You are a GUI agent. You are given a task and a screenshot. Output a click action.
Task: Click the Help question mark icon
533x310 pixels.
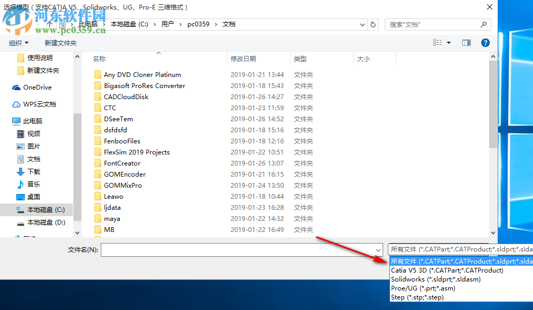[x=485, y=43]
